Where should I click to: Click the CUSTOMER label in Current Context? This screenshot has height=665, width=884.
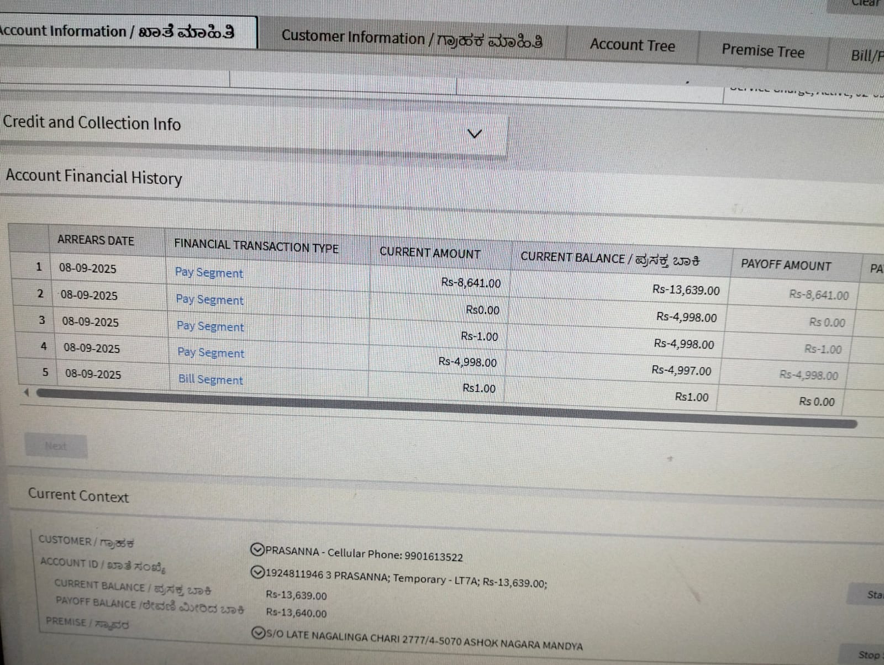(x=86, y=541)
